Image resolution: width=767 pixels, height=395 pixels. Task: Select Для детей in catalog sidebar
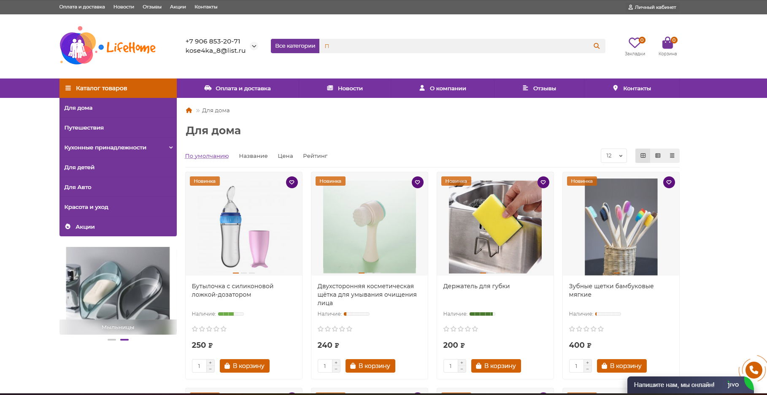pos(79,168)
